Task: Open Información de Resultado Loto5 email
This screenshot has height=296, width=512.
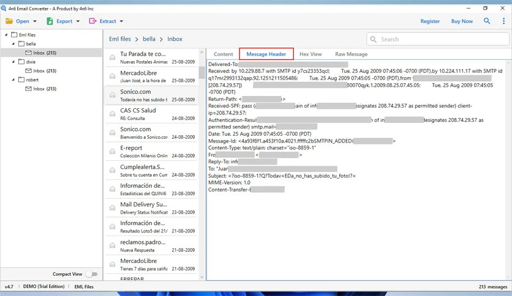Action: click(151, 226)
